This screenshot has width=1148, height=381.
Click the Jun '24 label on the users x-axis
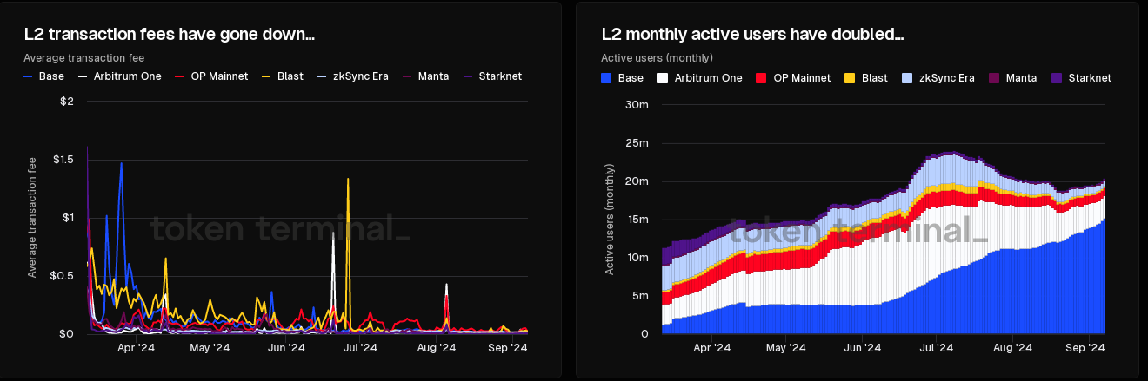[x=863, y=348]
